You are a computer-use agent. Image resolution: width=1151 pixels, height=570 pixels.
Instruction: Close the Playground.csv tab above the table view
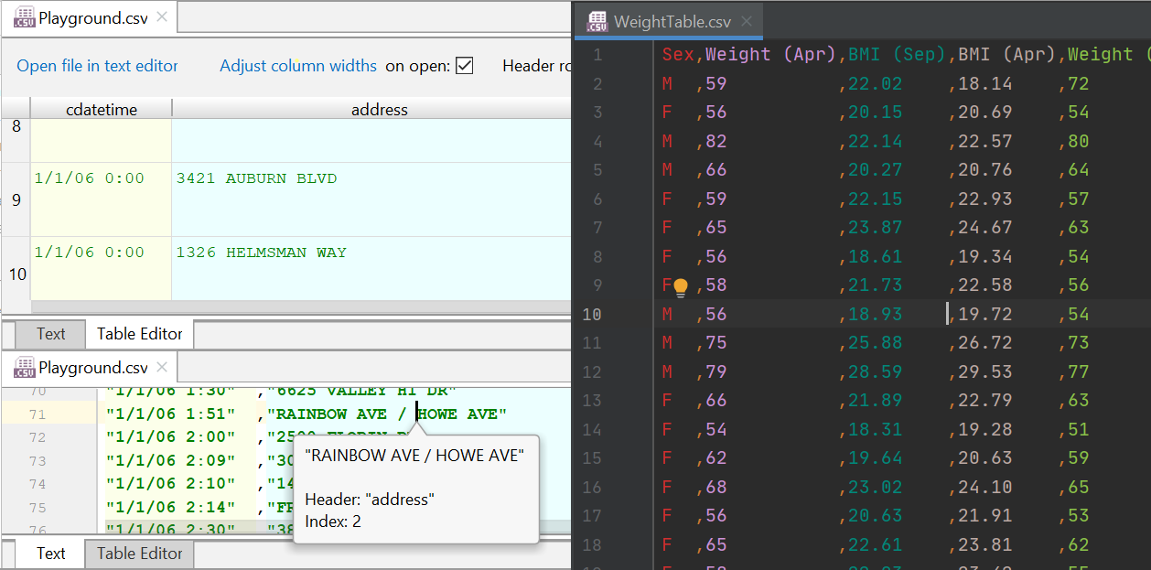pyautogui.click(x=162, y=16)
